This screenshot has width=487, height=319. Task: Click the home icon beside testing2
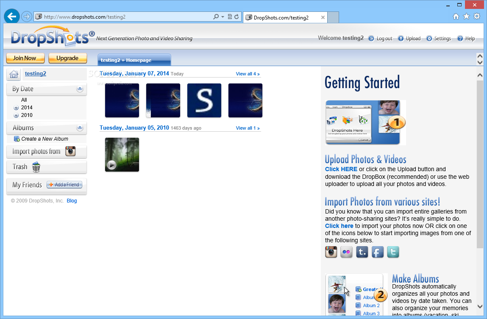pos(14,74)
